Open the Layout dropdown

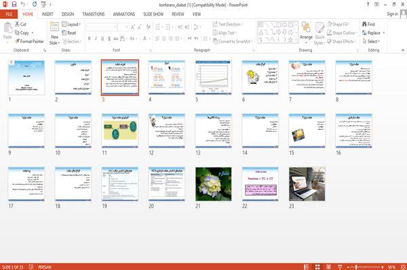tap(71, 24)
